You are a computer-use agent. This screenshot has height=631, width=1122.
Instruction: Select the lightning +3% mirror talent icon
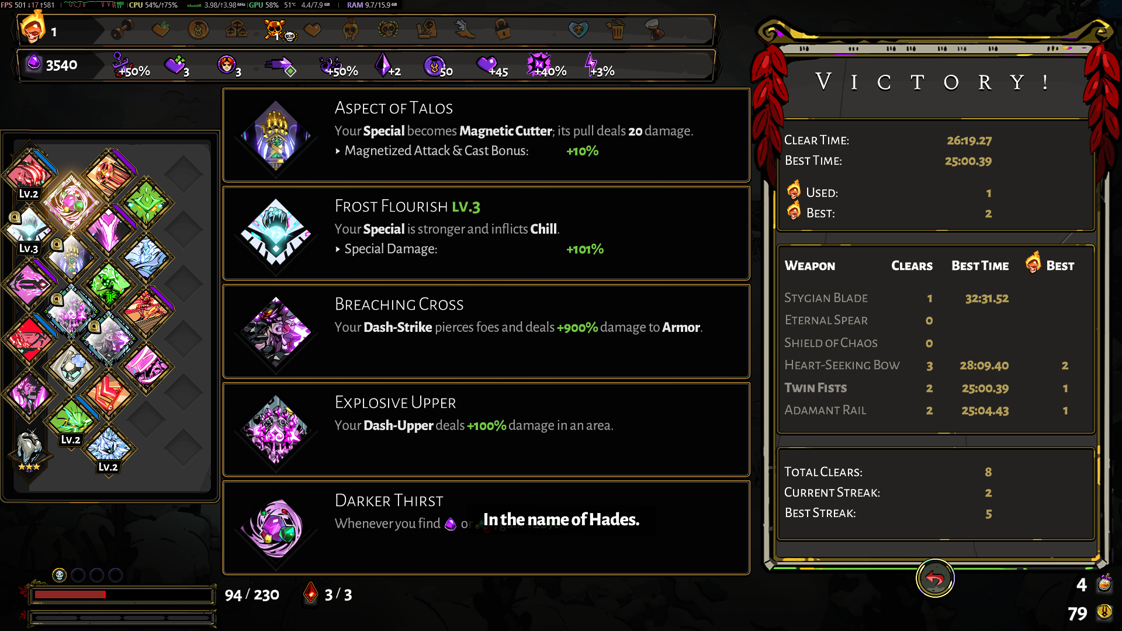(x=600, y=65)
